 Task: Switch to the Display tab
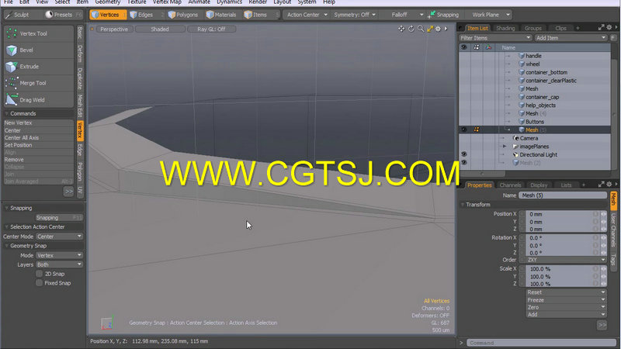[539, 185]
